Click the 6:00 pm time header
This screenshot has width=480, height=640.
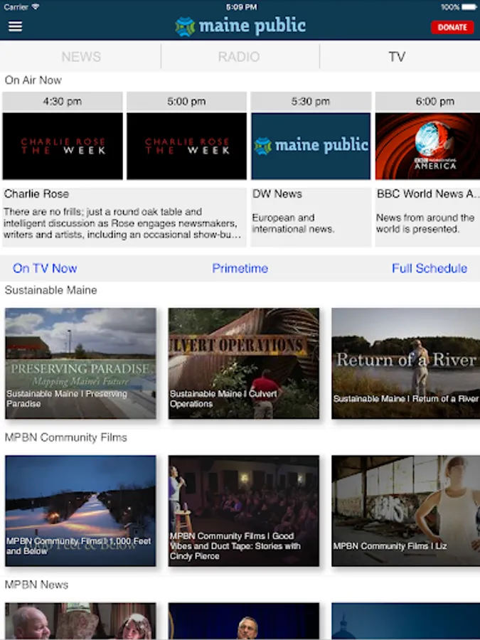point(428,101)
